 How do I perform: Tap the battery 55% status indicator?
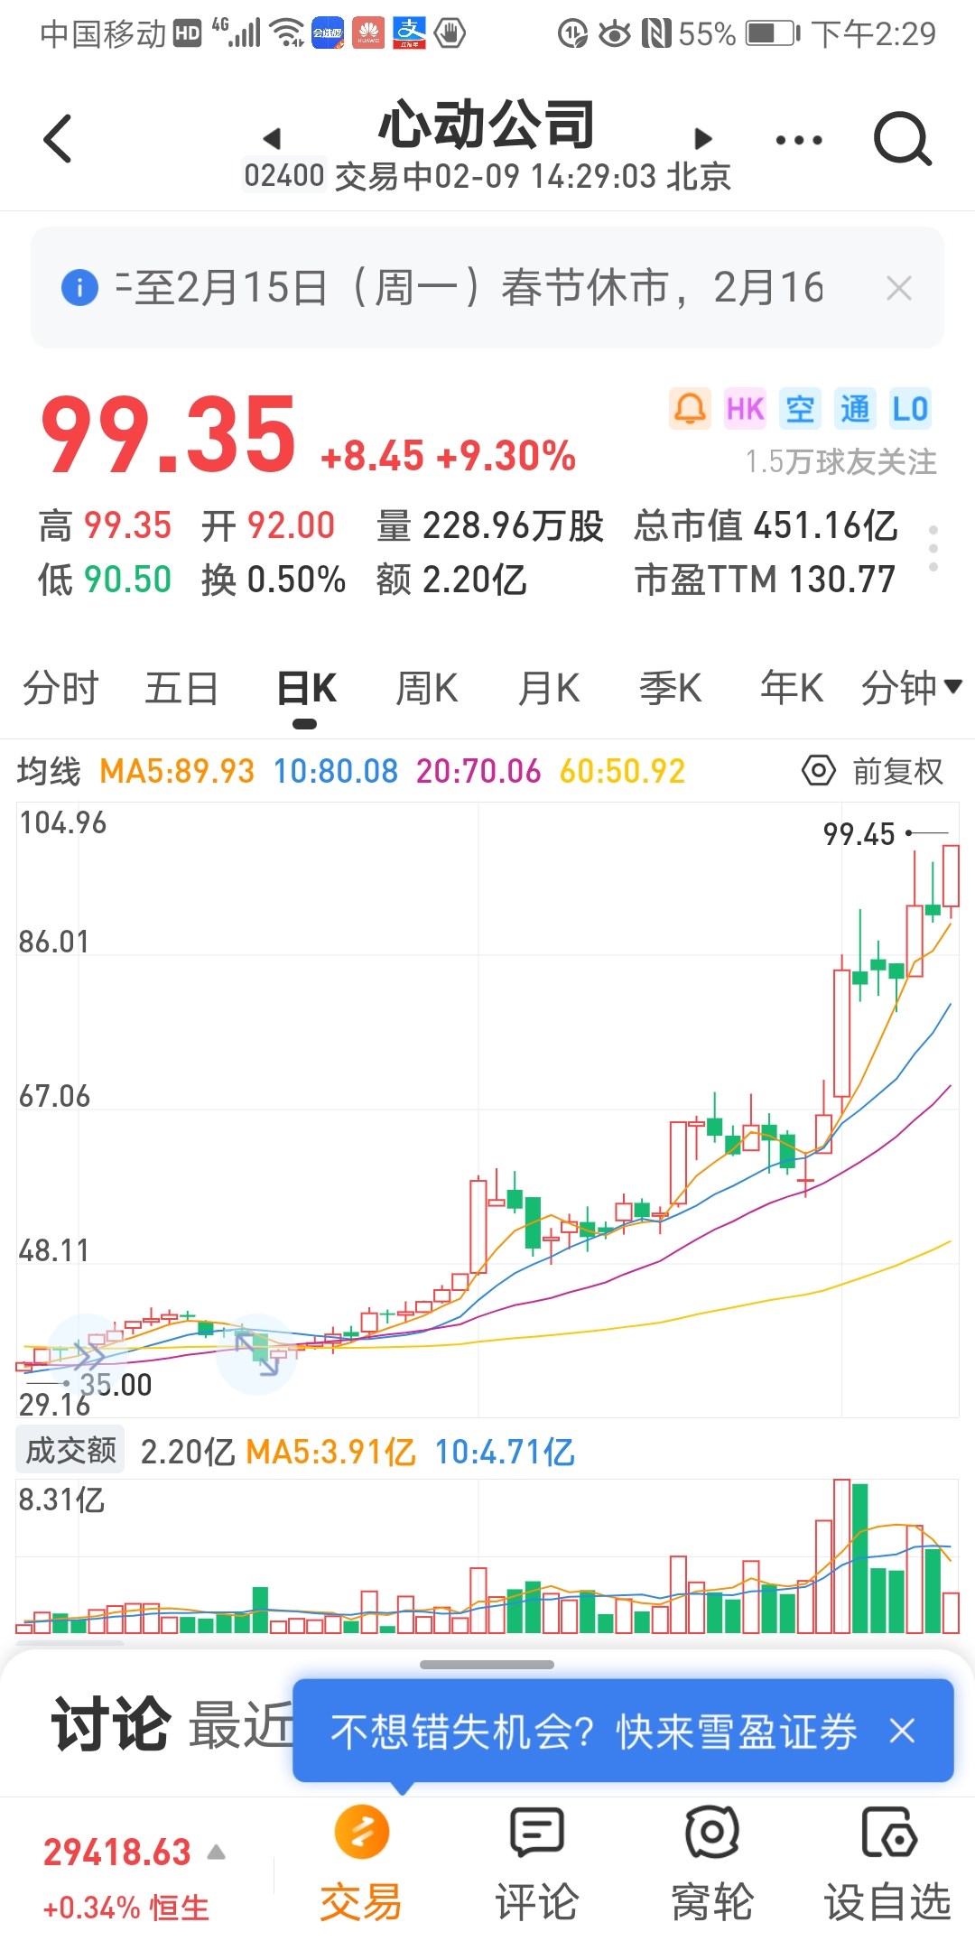click(739, 34)
